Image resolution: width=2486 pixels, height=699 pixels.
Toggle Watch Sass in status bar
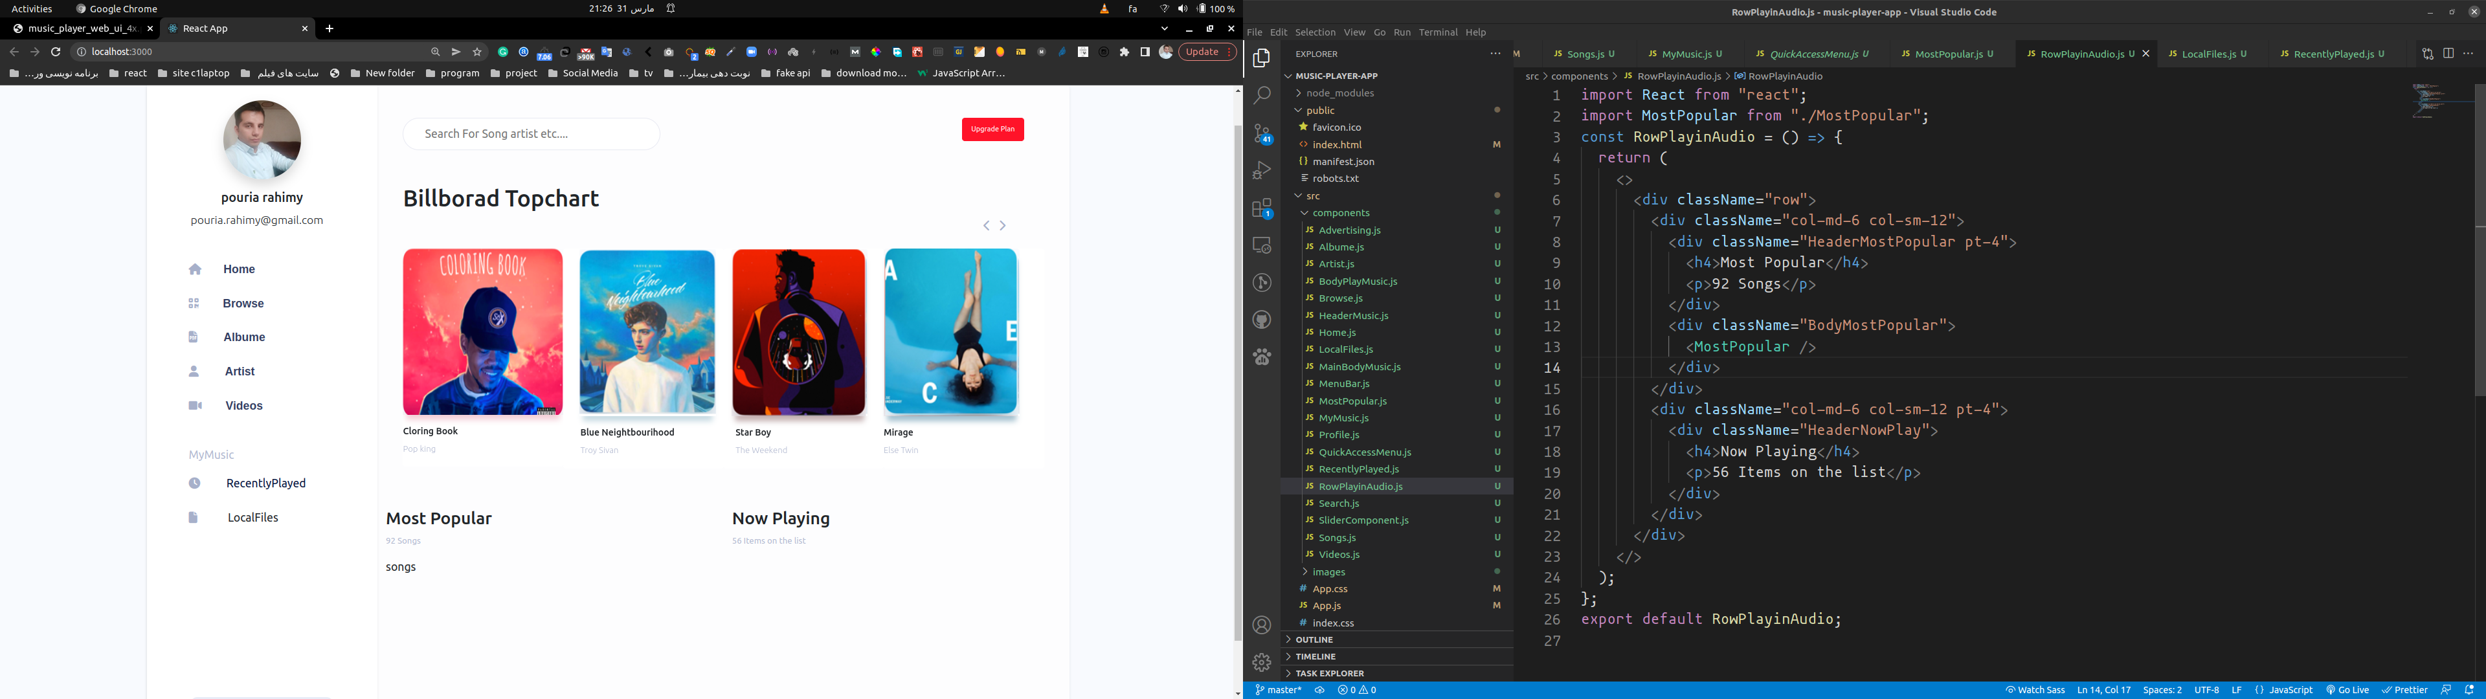pos(2034,691)
